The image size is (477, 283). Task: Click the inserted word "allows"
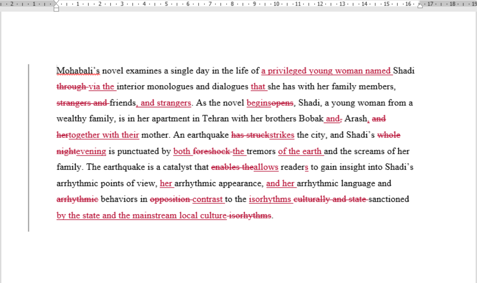point(266,167)
